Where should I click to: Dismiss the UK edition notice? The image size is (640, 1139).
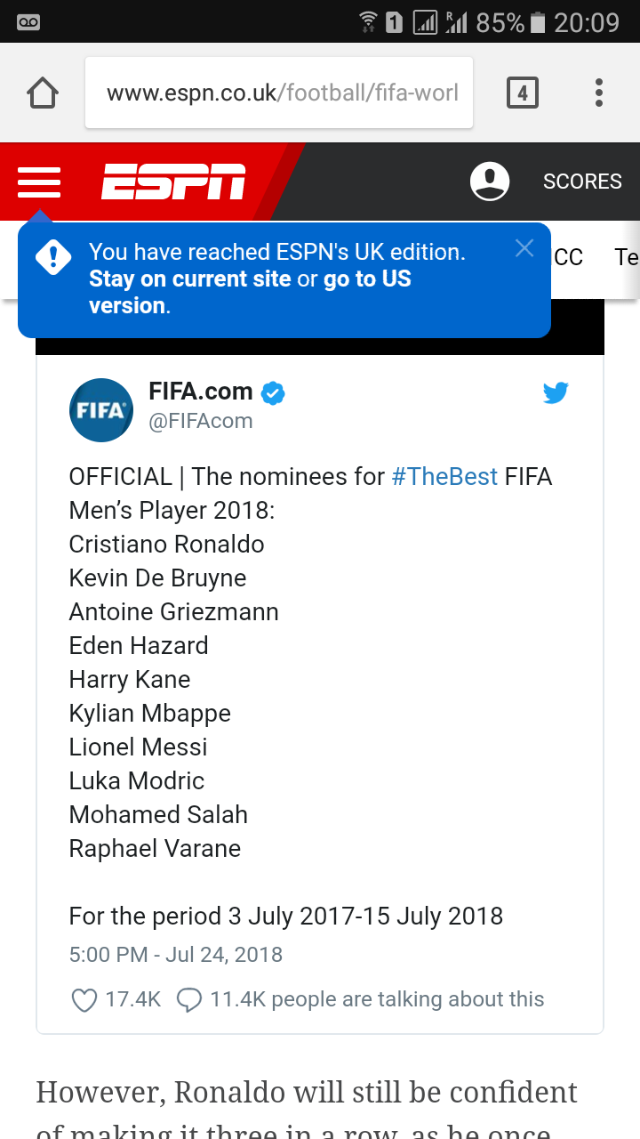[524, 248]
